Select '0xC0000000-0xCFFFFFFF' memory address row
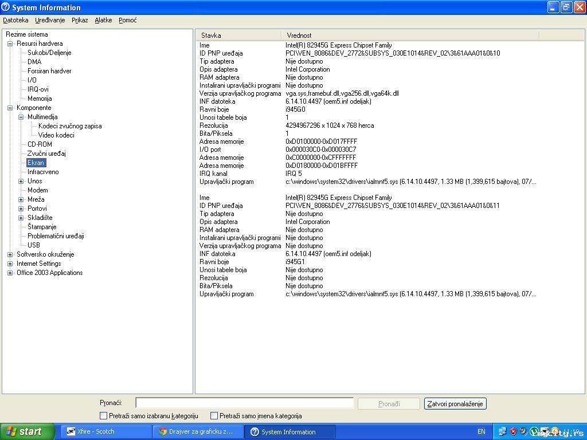 tap(321, 158)
